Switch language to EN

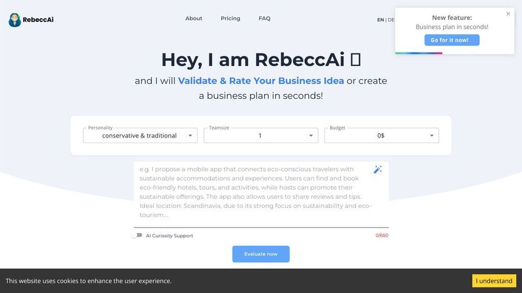point(380,20)
